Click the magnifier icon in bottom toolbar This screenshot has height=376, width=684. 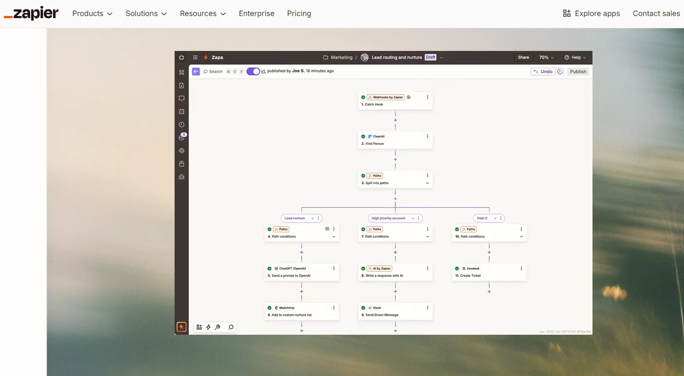point(231,327)
